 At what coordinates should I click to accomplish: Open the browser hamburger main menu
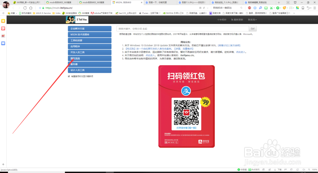(x=315, y=8)
